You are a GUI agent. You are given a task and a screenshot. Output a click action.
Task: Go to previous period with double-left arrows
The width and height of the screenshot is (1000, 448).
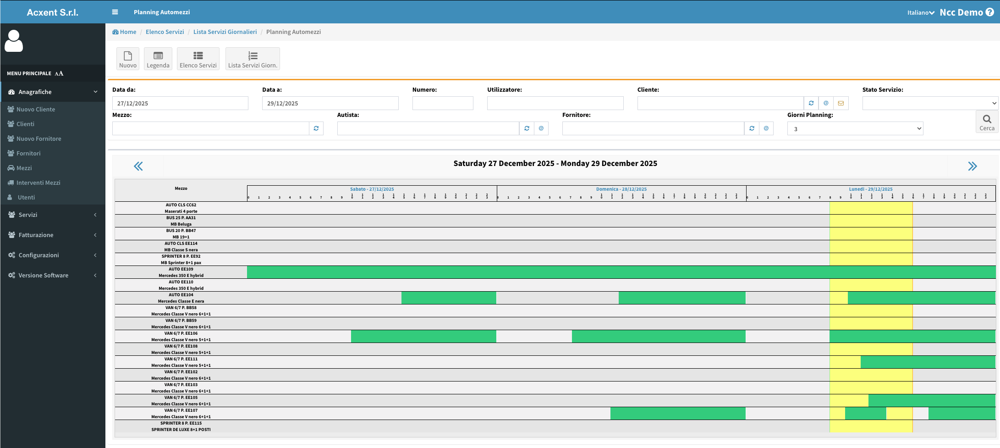pos(138,166)
